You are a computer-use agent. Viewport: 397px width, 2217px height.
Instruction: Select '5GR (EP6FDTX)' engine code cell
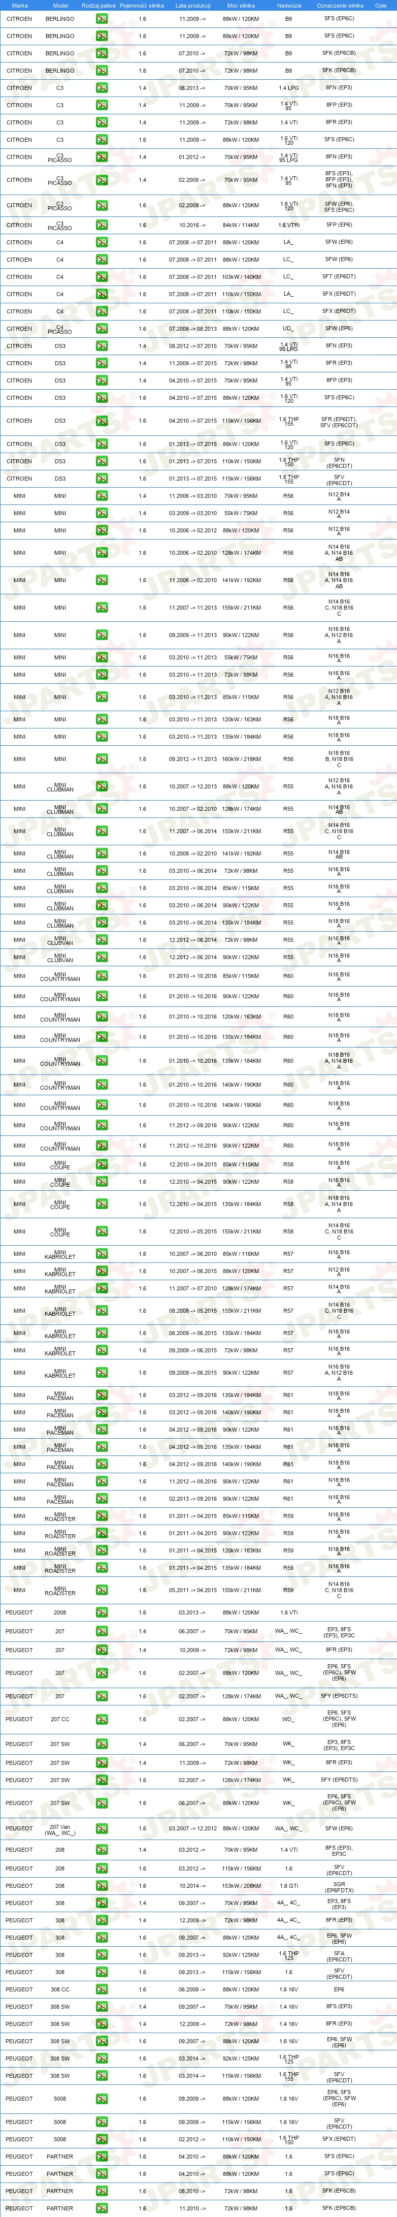coord(339,1886)
